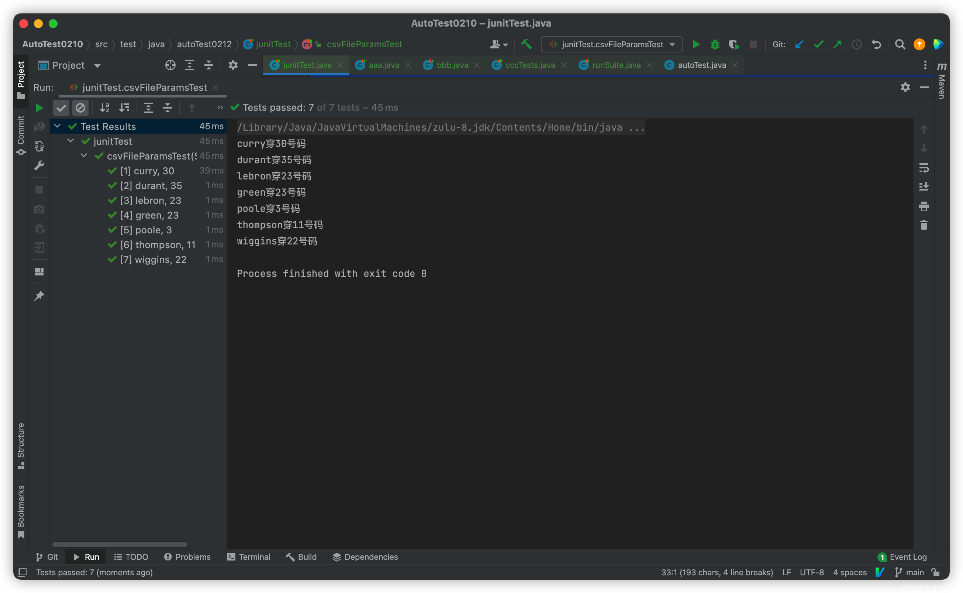This screenshot has height=593, width=963.
Task: Sort test results alphabetically
Action: pyautogui.click(x=105, y=107)
